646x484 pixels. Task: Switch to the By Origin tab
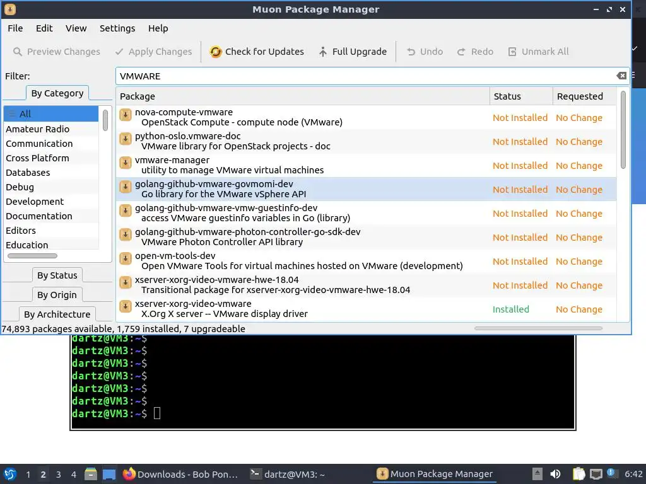tap(57, 295)
